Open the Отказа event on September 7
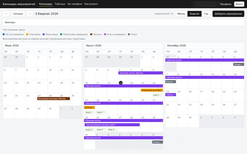Image resolution: width=247 pixels, height=154 pixels. (x=171, y=82)
